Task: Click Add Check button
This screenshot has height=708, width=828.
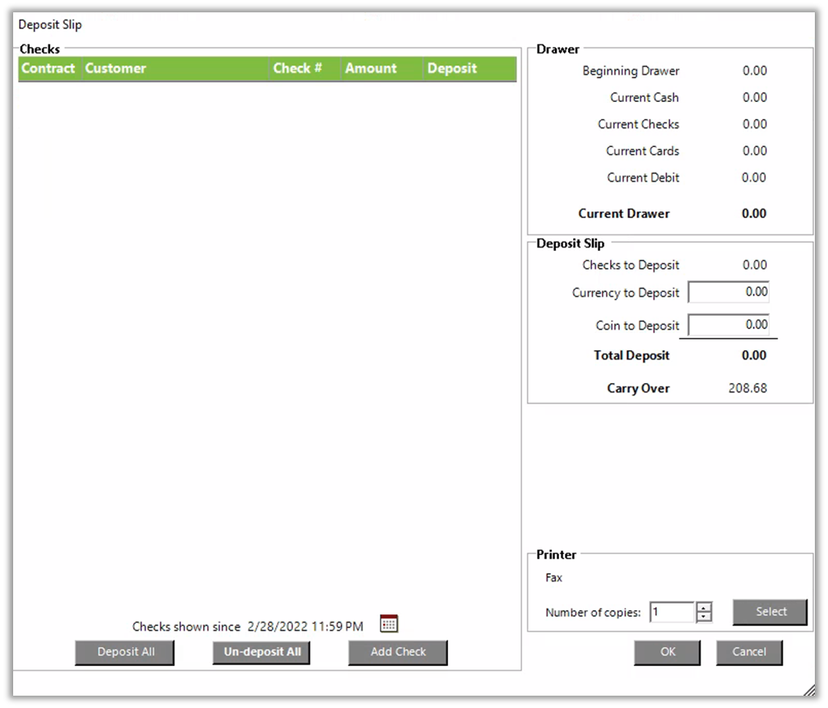Action: (398, 652)
